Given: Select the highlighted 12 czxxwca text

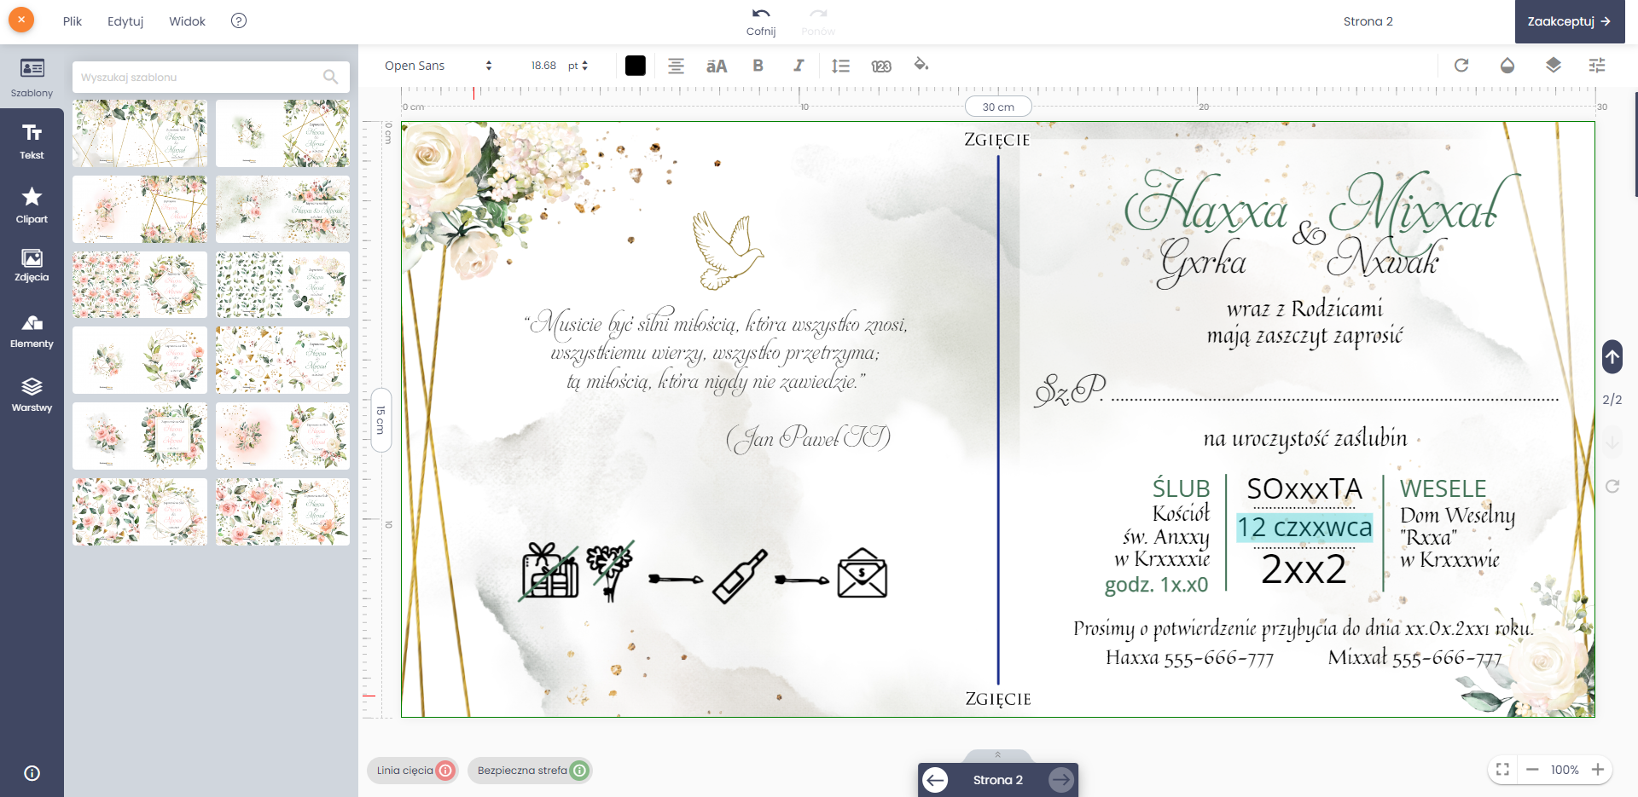Looking at the screenshot, I should click(x=1304, y=528).
